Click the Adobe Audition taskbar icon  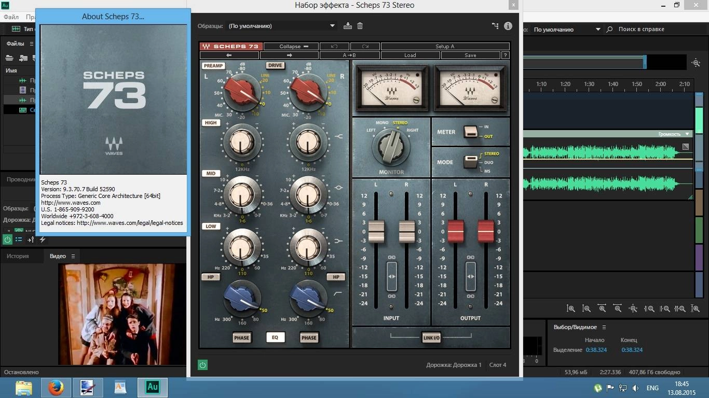tap(152, 387)
